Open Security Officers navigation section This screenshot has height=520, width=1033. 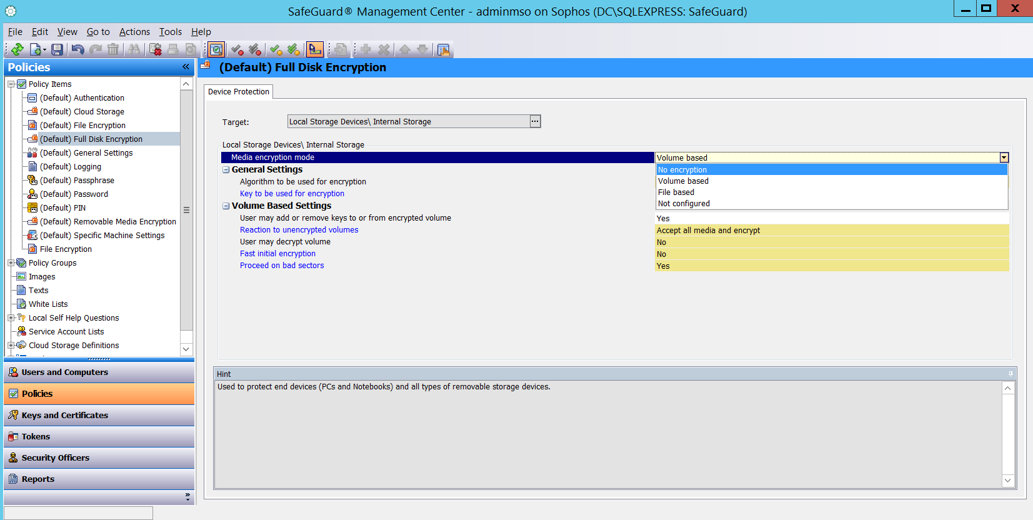click(x=99, y=458)
